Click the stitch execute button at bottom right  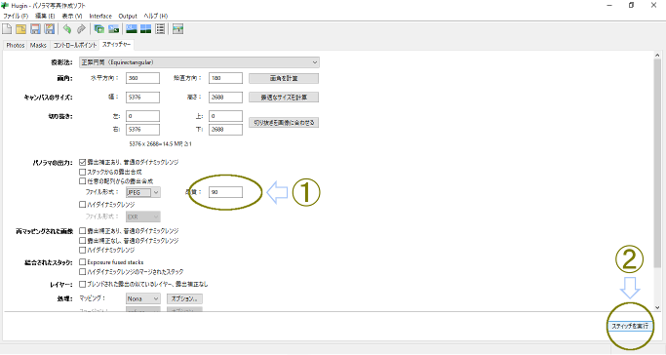(630, 326)
